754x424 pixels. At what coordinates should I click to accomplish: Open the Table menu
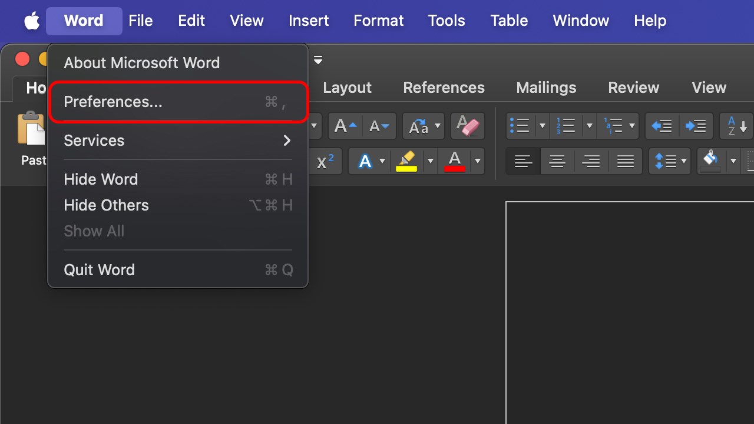tap(509, 21)
